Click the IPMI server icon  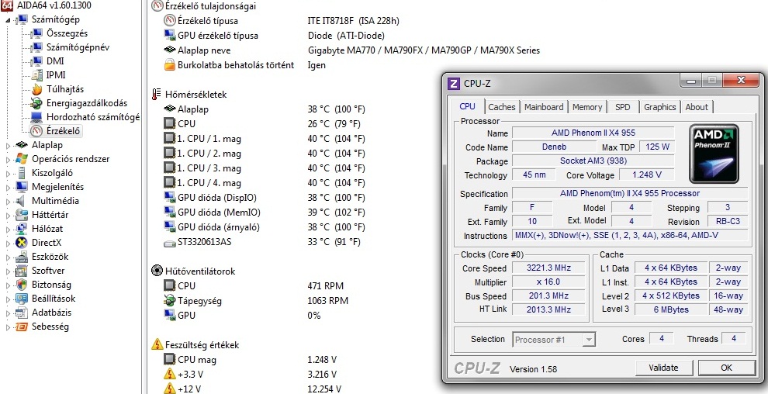(36, 75)
